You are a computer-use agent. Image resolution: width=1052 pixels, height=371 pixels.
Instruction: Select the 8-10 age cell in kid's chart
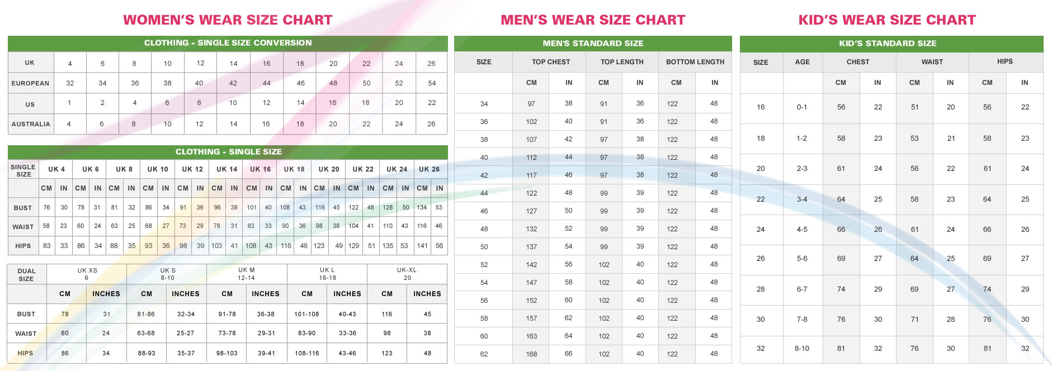point(802,349)
